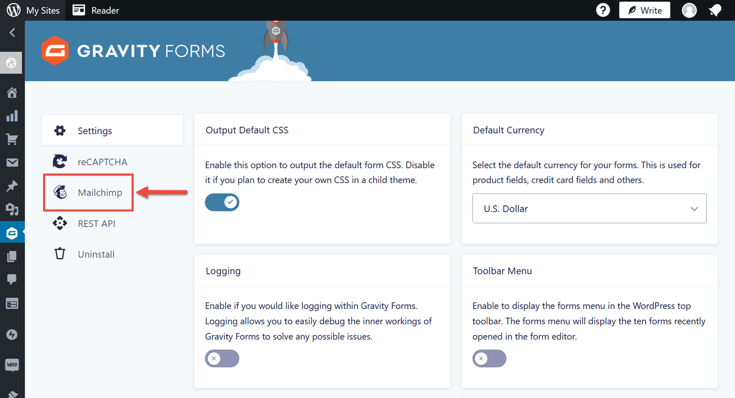The image size is (735, 398).
Task: Click the 'Default Currency' heading
Action: [x=508, y=130]
